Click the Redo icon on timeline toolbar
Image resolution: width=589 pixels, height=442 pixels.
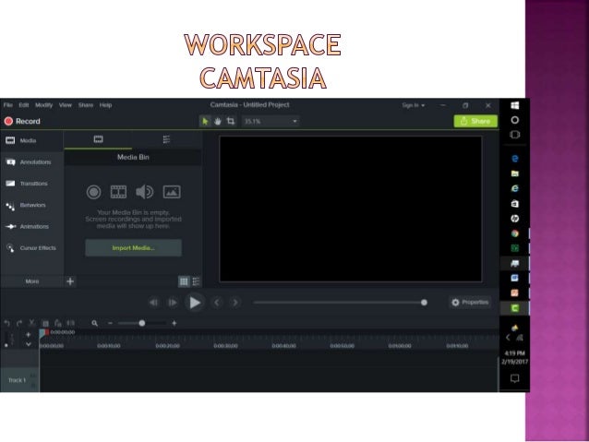19,323
